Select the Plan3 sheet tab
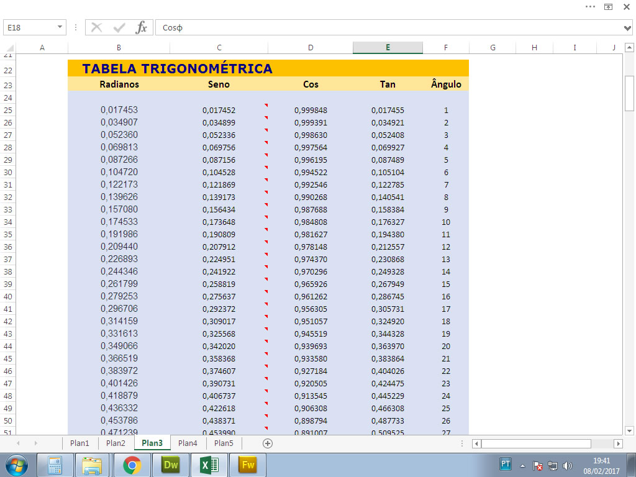636x477 pixels. (x=152, y=443)
